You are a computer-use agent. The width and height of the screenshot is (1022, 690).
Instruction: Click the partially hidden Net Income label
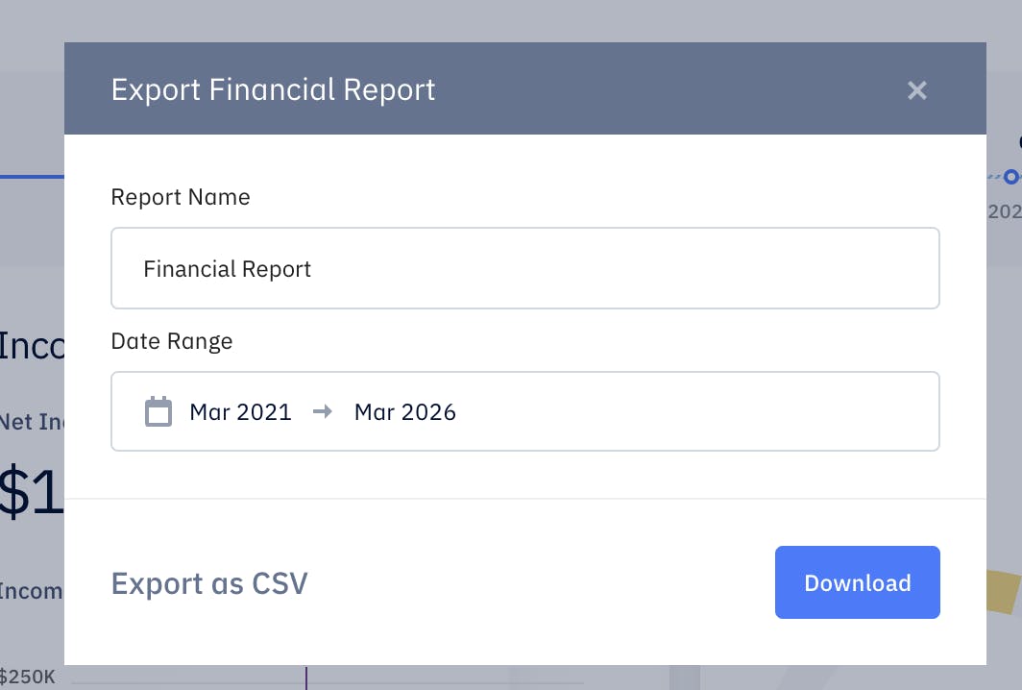pos(32,422)
